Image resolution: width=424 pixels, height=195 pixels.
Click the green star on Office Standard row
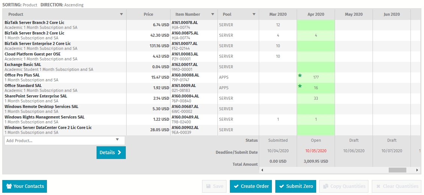pos(300,86)
